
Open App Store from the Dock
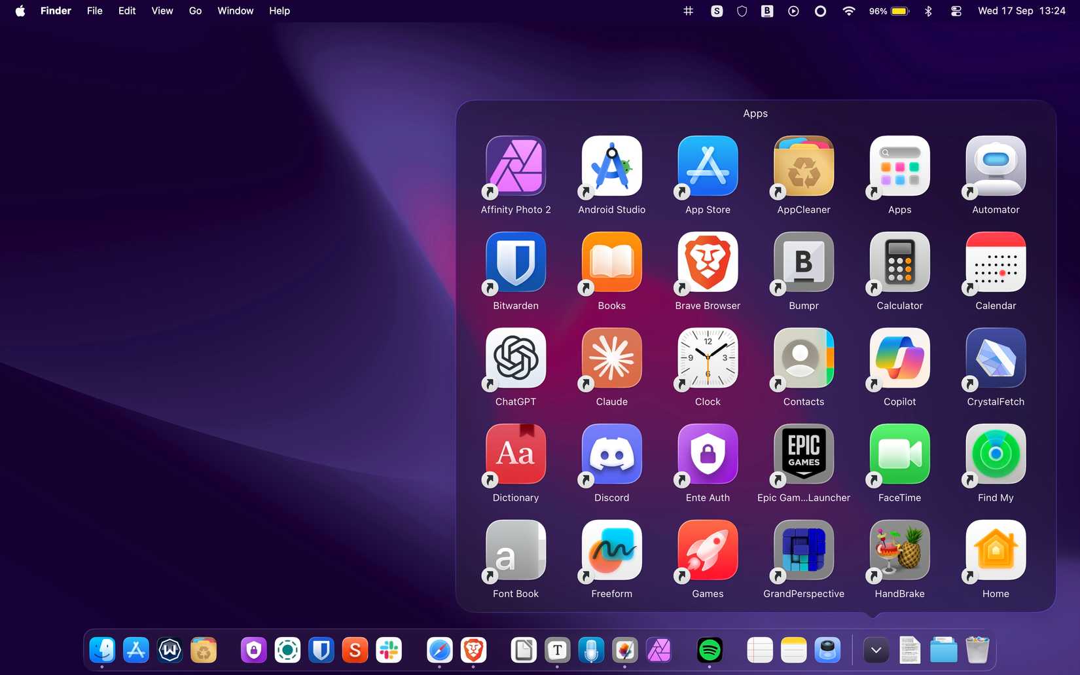point(136,650)
